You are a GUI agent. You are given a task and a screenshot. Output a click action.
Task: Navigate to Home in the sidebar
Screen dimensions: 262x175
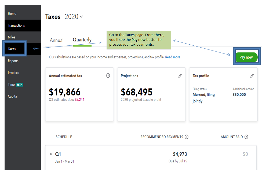(12, 13)
